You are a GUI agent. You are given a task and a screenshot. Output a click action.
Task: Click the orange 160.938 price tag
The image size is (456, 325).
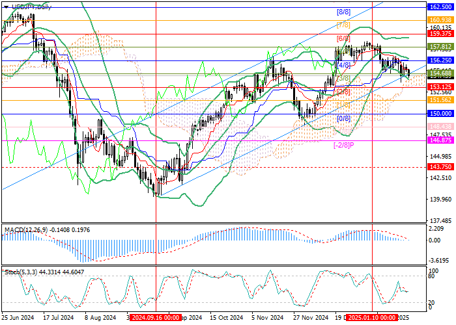[440, 20]
